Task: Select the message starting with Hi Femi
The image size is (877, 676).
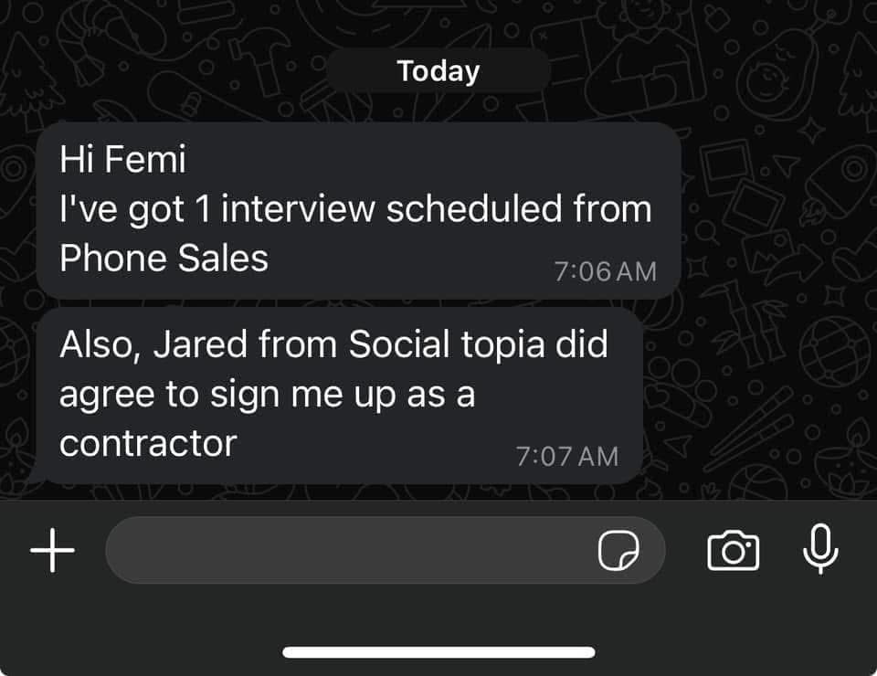Action: point(358,210)
